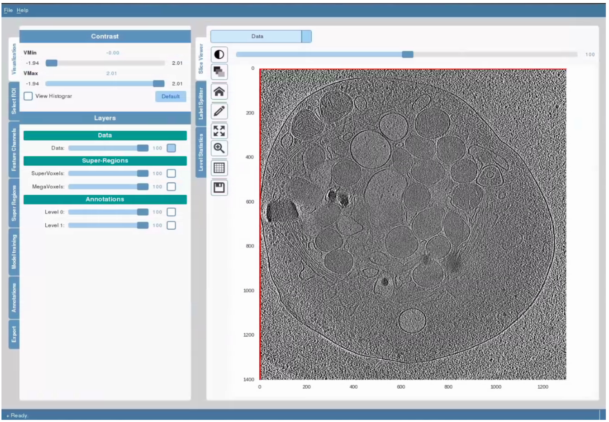Click the contrast half-circle icon
Viewport: 609px width, 422px height.
point(219,55)
